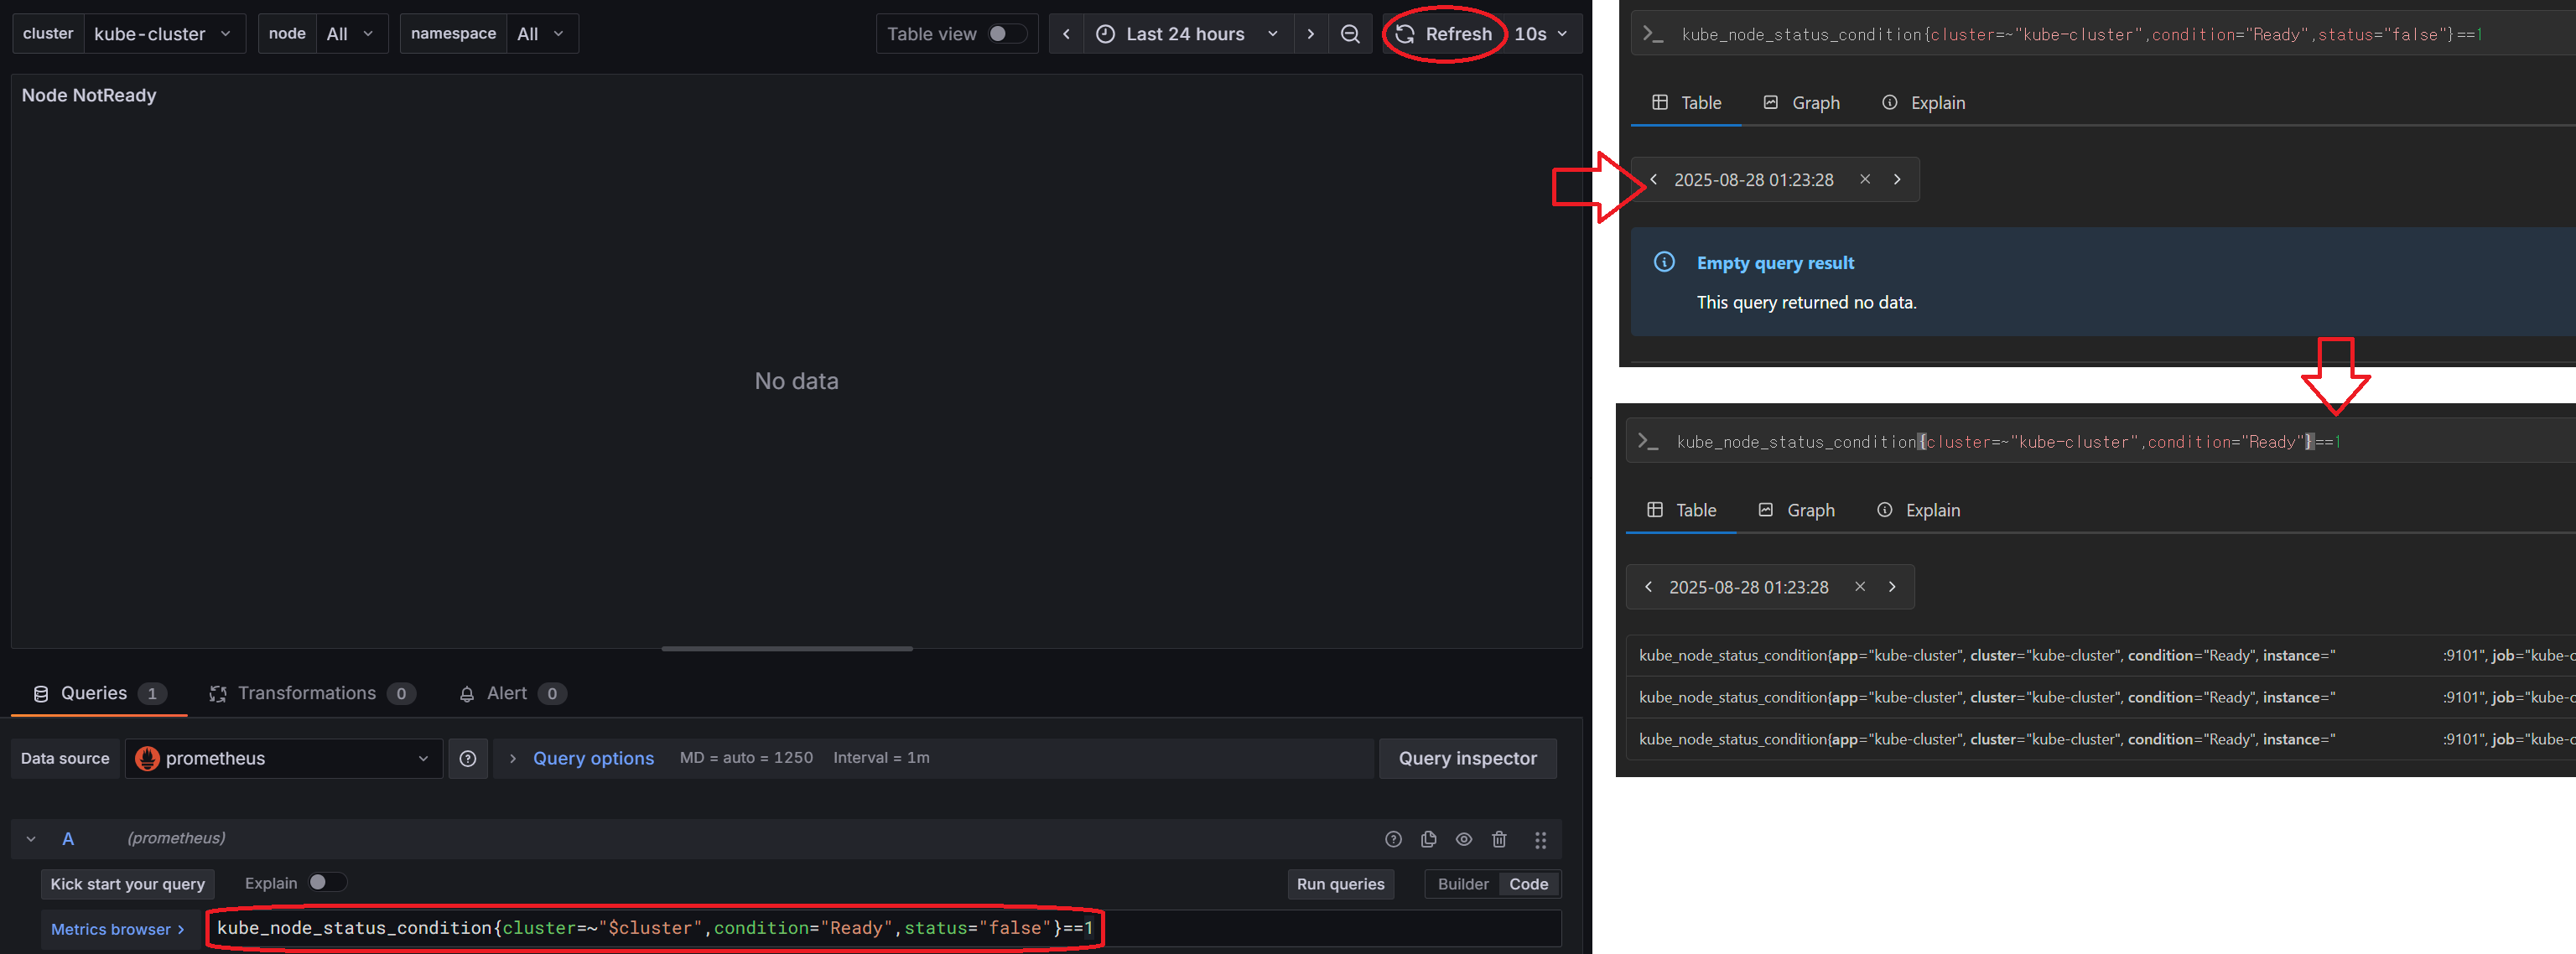Enable the Table view switch
The width and height of the screenshot is (2576, 954).
[1006, 34]
